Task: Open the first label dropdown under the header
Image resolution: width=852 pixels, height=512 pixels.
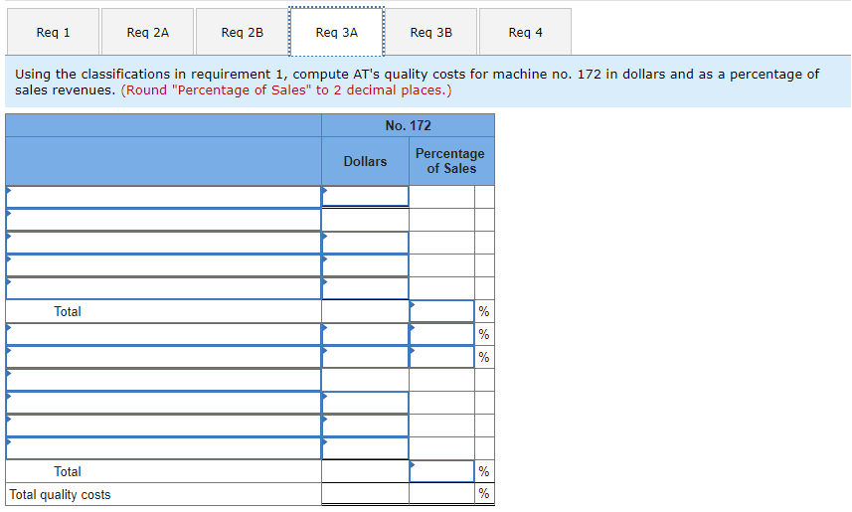Action: (164, 197)
